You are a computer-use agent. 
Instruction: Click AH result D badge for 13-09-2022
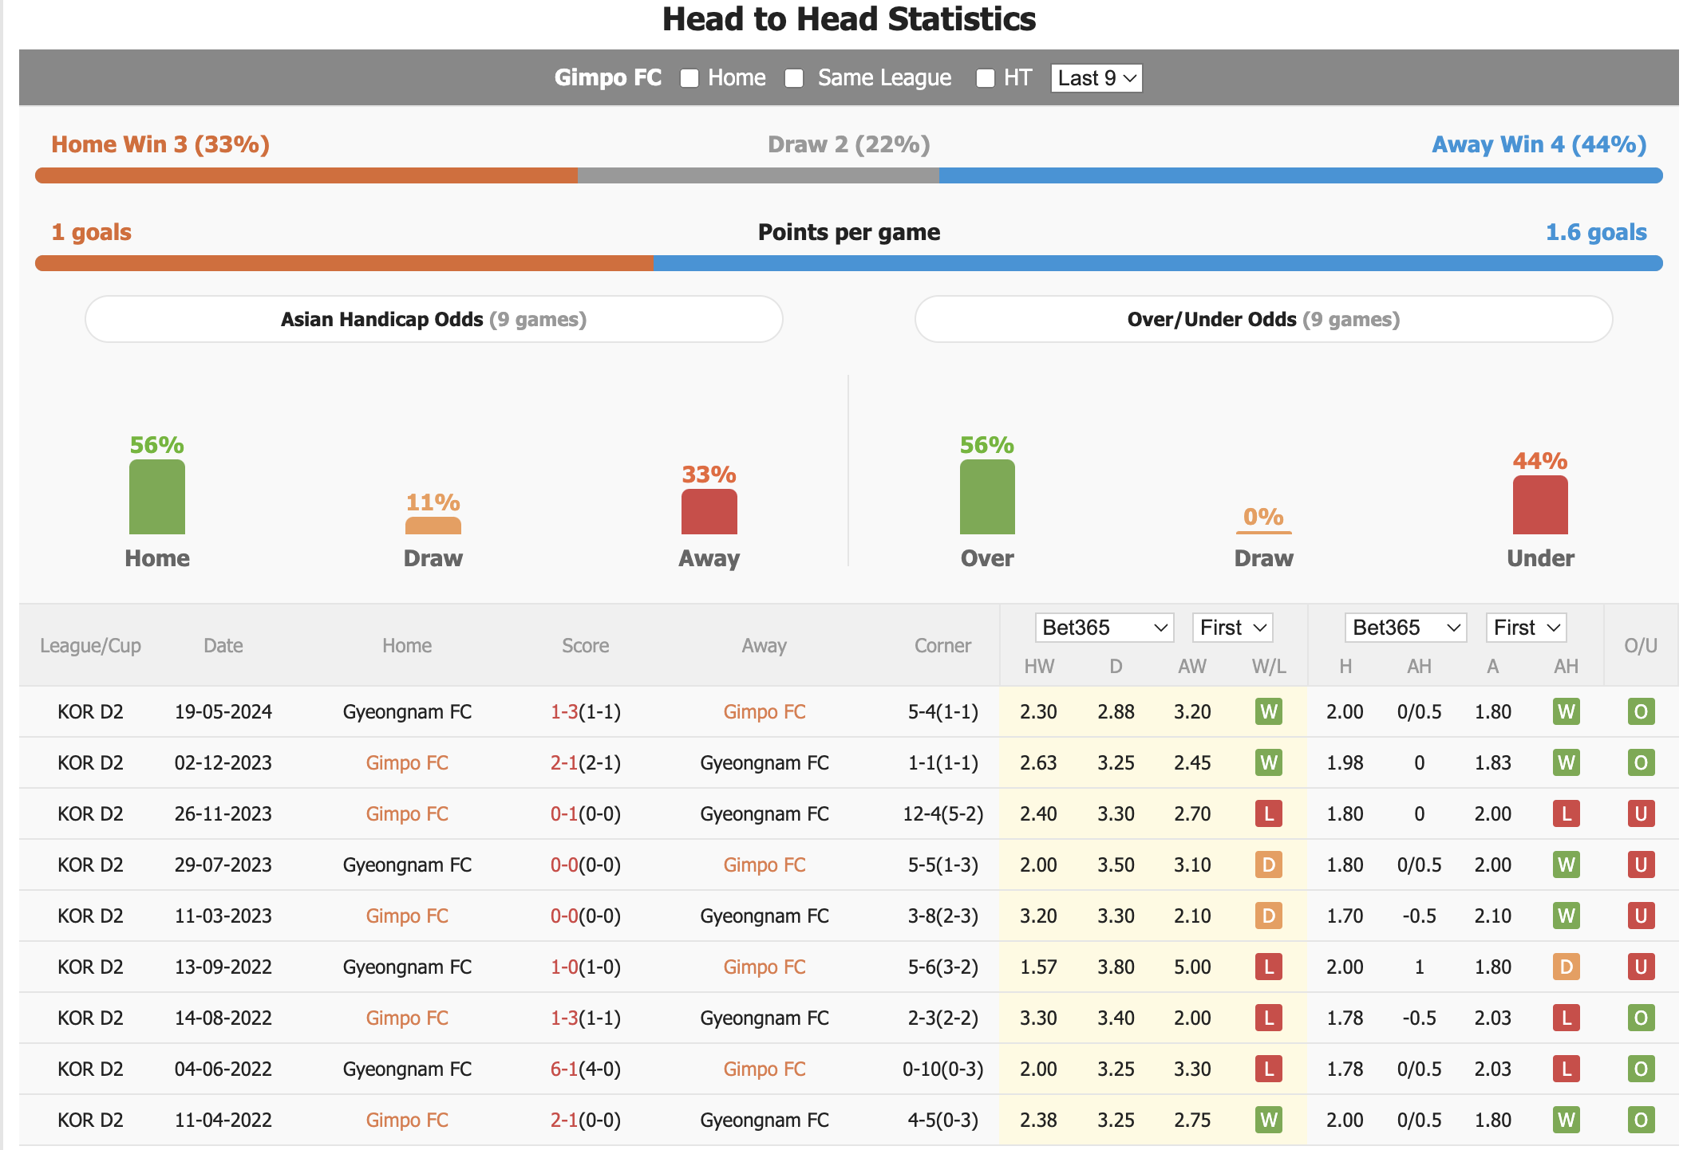[1567, 967]
